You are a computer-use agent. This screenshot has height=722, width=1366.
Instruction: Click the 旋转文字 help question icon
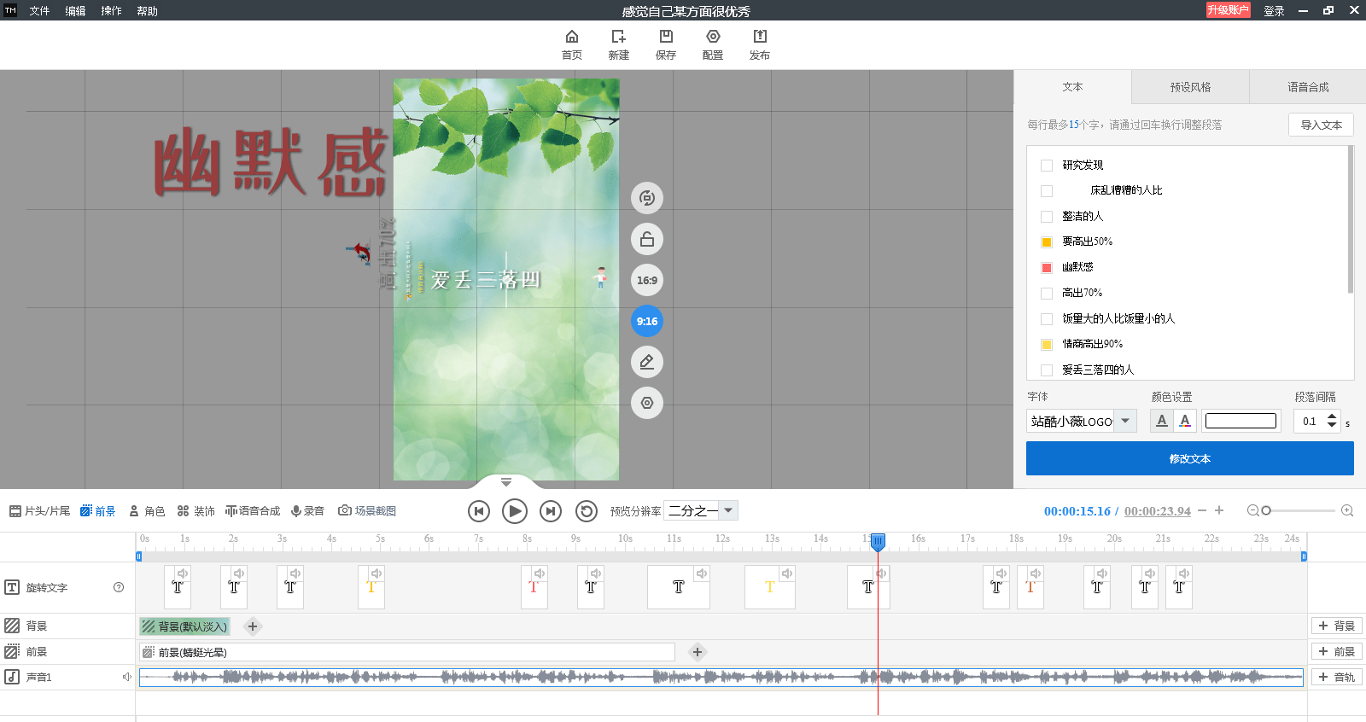point(119,587)
